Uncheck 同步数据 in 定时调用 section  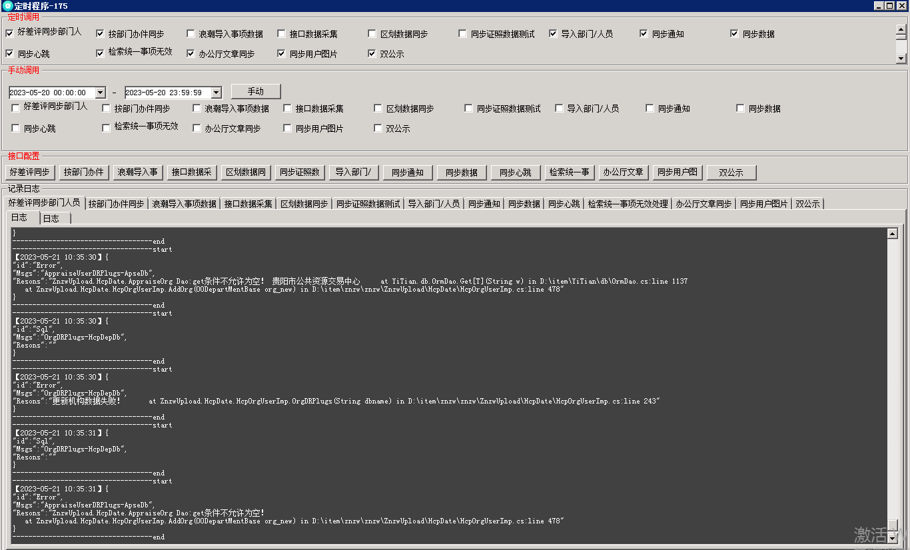[x=734, y=33]
